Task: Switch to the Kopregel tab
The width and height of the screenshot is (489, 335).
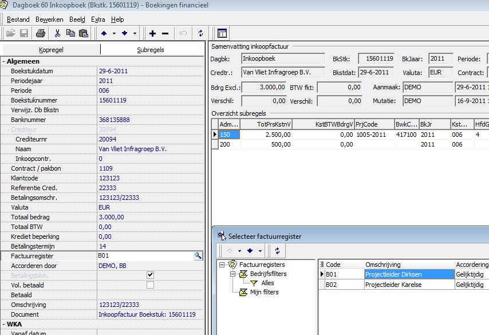Action: (x=51, y=50)
